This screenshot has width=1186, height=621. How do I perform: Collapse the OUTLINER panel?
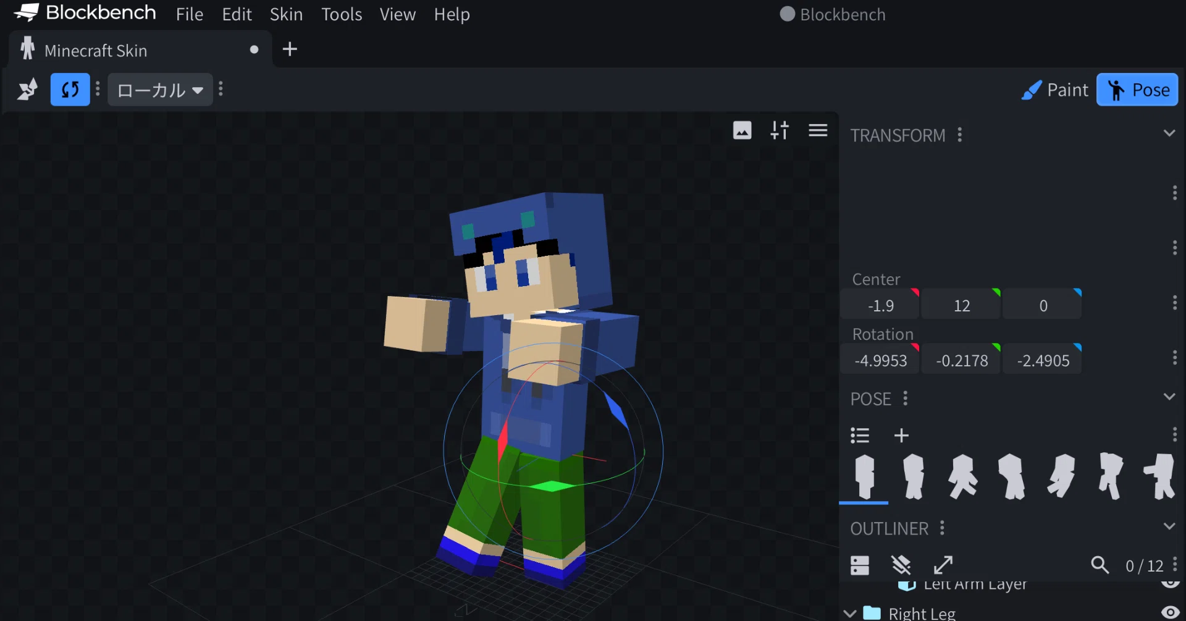tap(1169, 526)
